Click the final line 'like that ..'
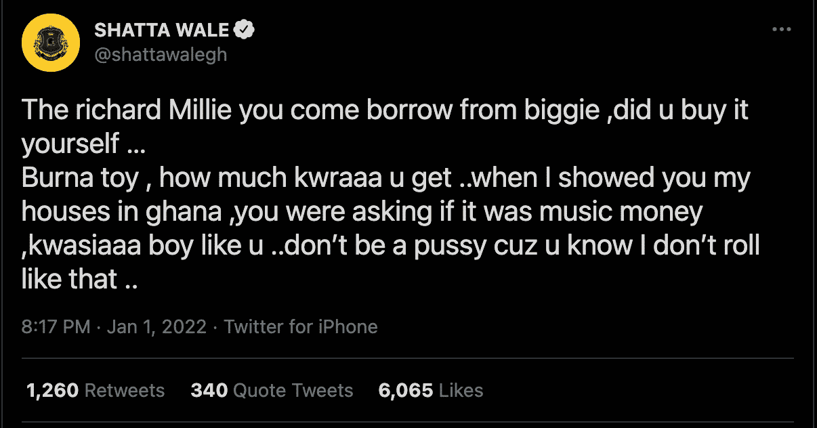 80,278
